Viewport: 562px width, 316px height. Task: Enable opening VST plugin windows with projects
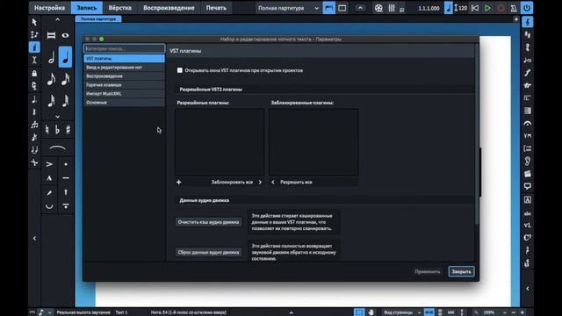179,70
